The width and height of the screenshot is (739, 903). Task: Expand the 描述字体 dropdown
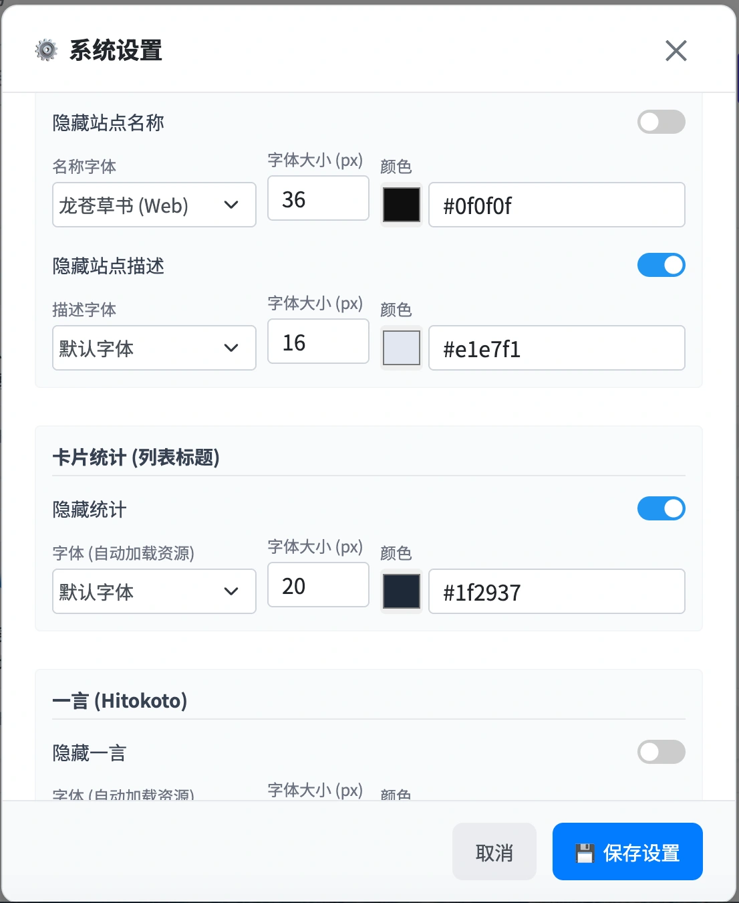(x=154, y=348)
